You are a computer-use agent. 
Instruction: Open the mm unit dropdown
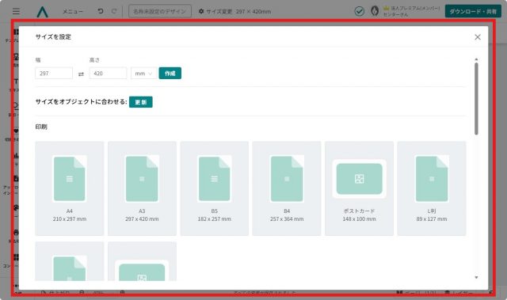(143, 74)
